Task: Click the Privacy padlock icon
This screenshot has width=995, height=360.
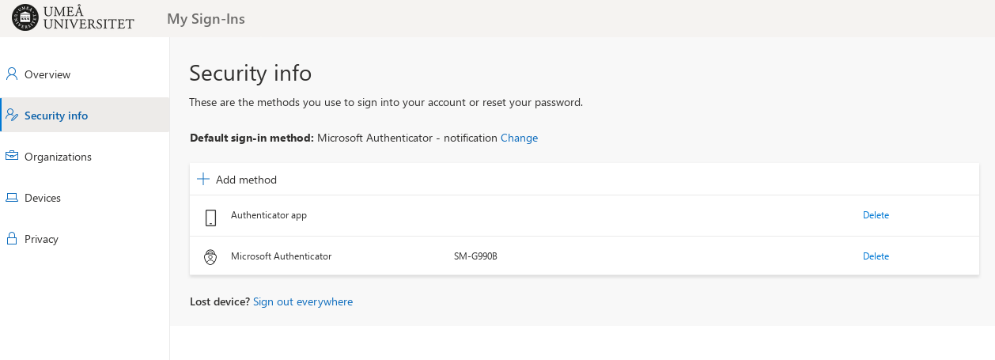Action: [x=12, y=238]
